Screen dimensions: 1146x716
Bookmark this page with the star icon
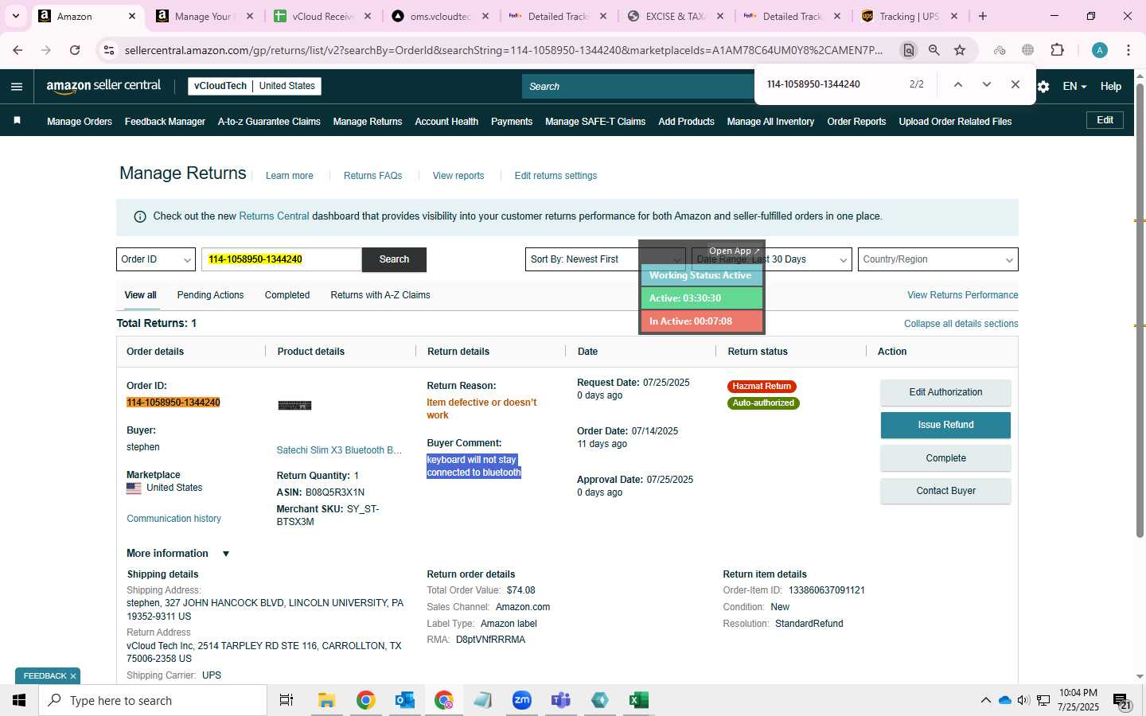(960, 50)
